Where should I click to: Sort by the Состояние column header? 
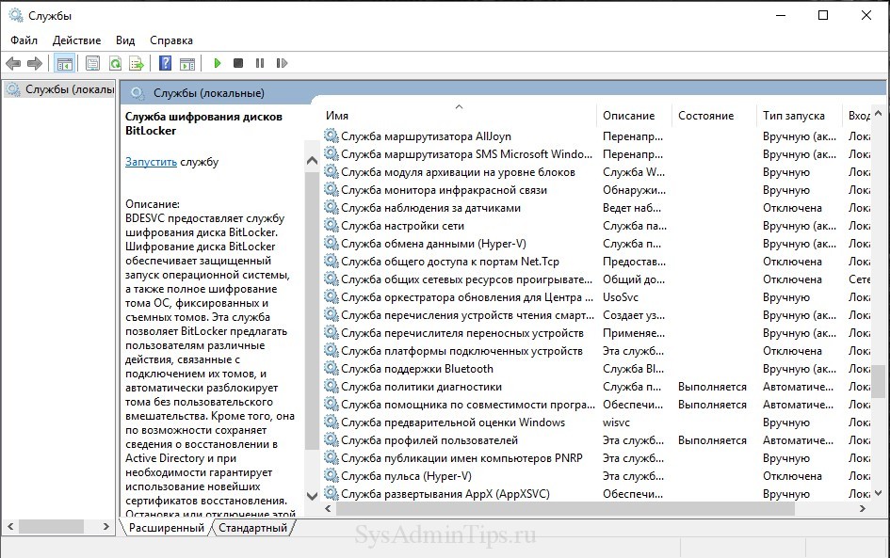pos(714,115)
